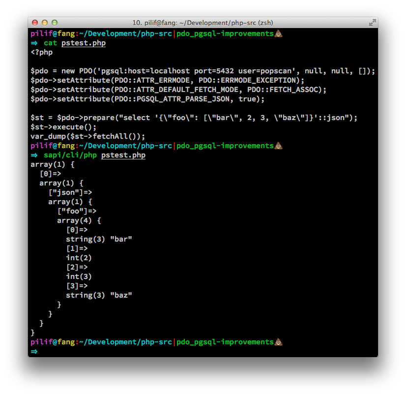Screen dimensions: 406x396
Task: Click the fullscreen arrows icon in title bar
Action: click(373, 23)
